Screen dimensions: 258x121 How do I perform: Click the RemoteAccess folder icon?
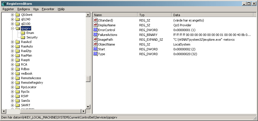[x=17, y=78]
